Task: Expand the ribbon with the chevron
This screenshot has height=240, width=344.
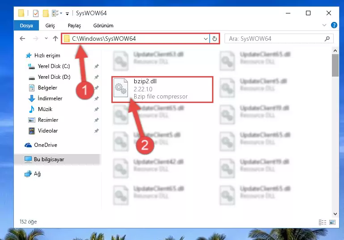Action: [324, 25]
